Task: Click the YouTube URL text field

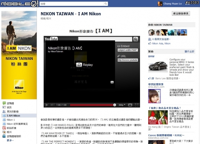Action: point(128,60)
